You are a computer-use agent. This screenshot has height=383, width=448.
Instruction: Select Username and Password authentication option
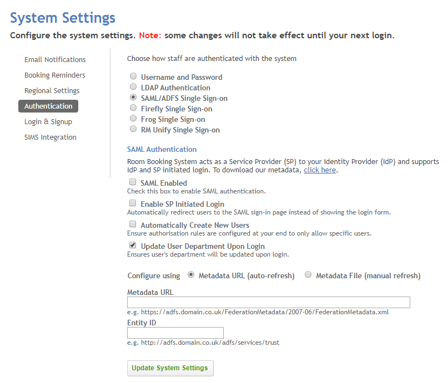click(133, 77)
